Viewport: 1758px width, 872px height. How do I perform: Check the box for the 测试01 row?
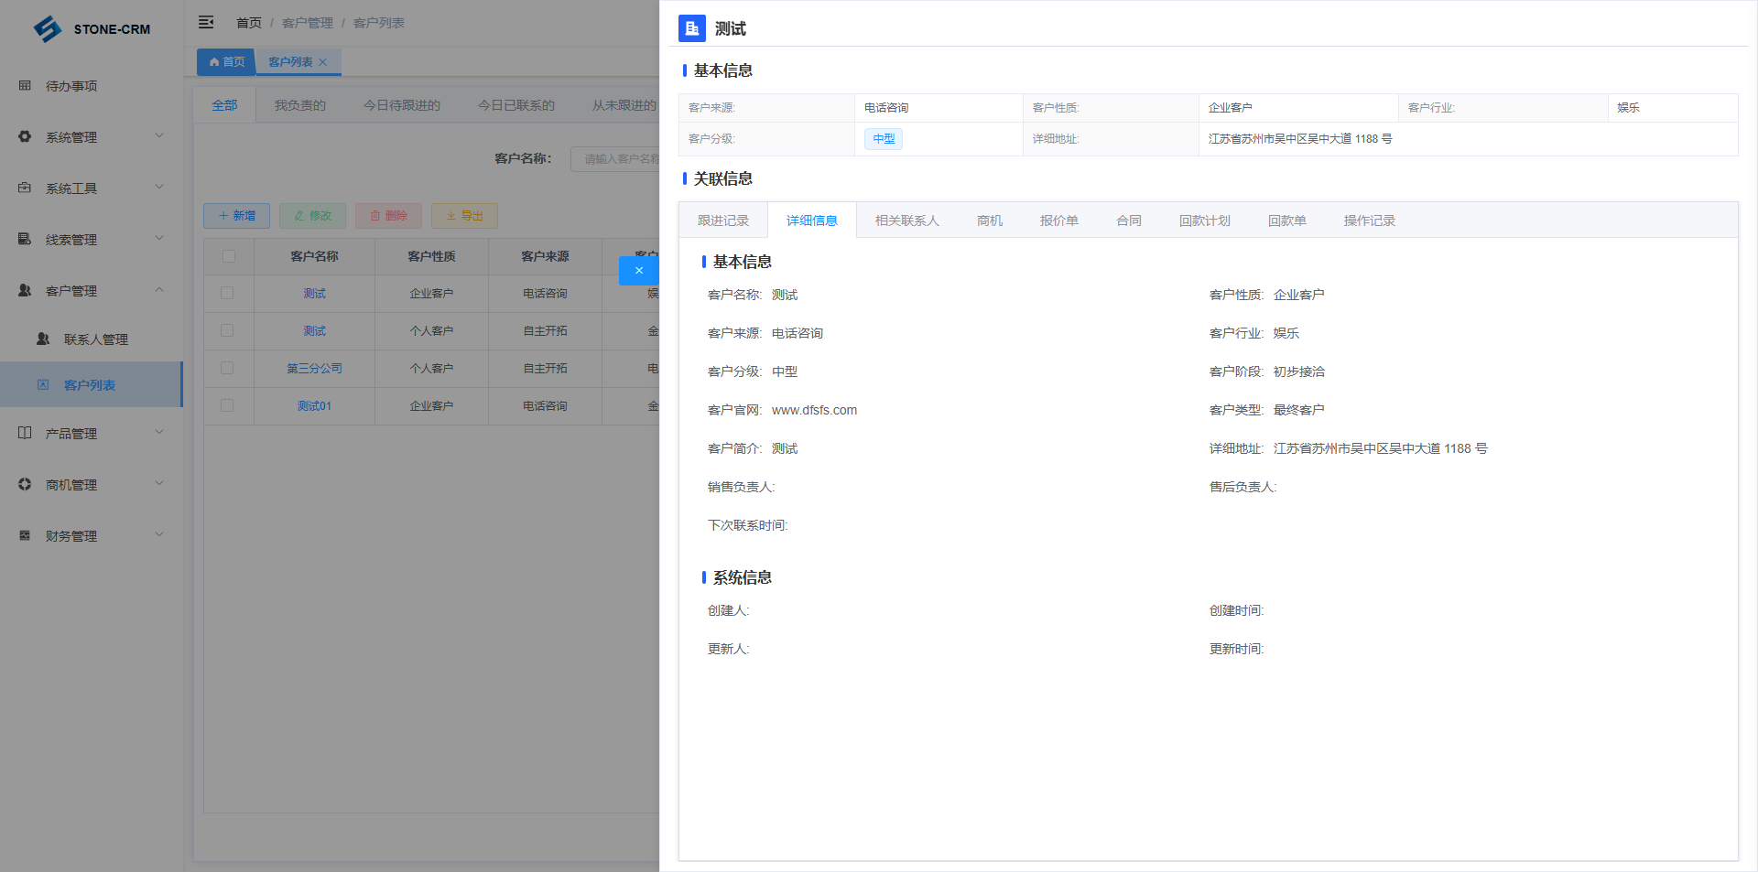227,406
